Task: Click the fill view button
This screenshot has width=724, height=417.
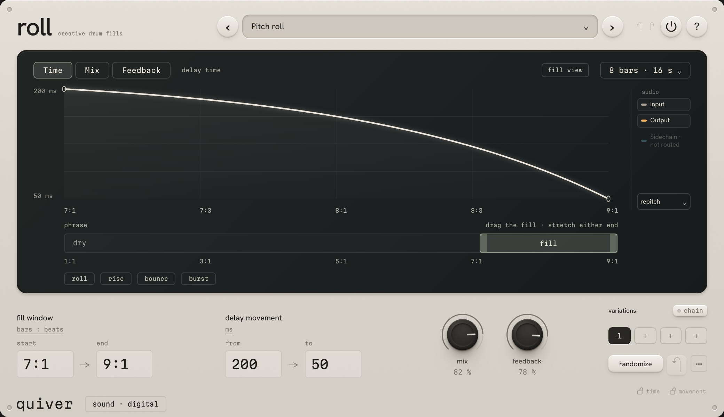Action: [x=565, y=70]
